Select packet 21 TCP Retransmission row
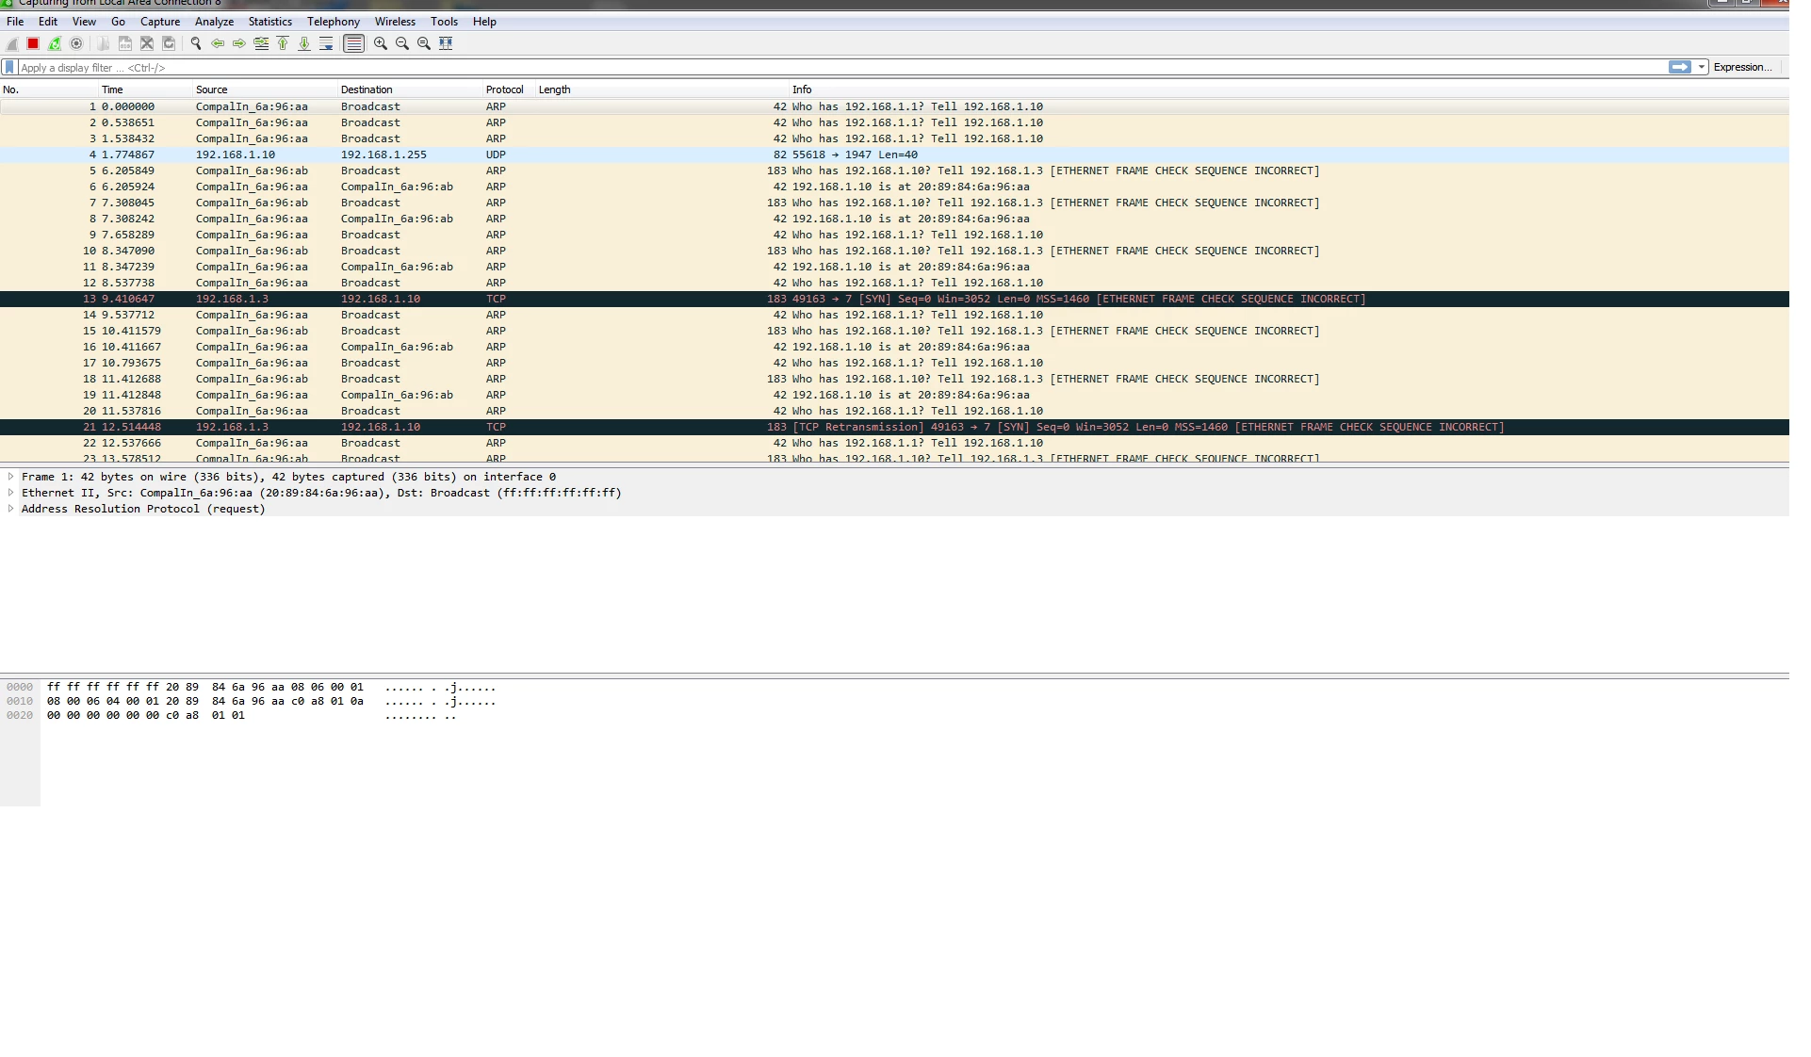 [894, 427]
